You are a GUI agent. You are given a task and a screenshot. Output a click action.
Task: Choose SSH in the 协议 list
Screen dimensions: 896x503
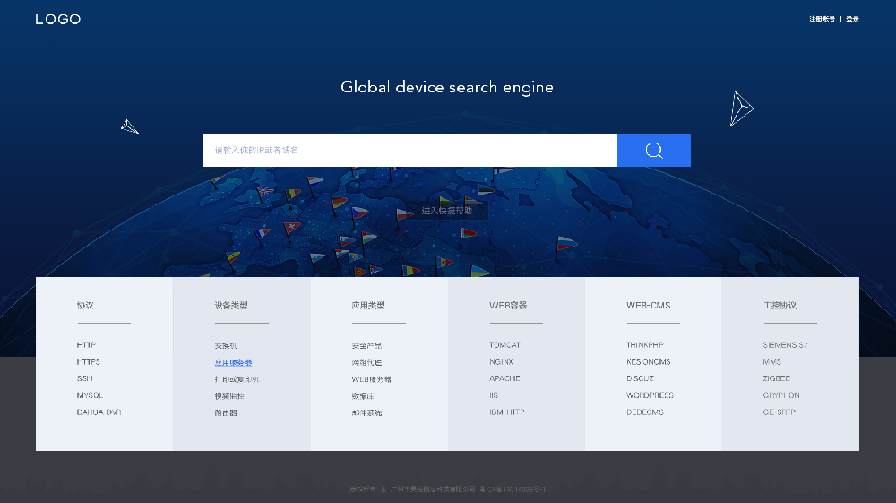[84, 378]
